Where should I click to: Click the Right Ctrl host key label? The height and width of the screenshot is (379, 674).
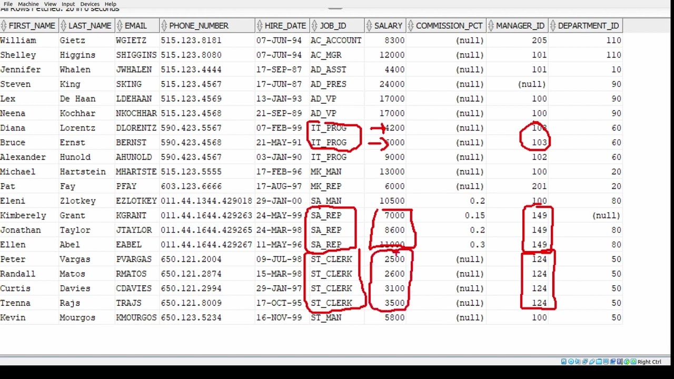point(649,362)
